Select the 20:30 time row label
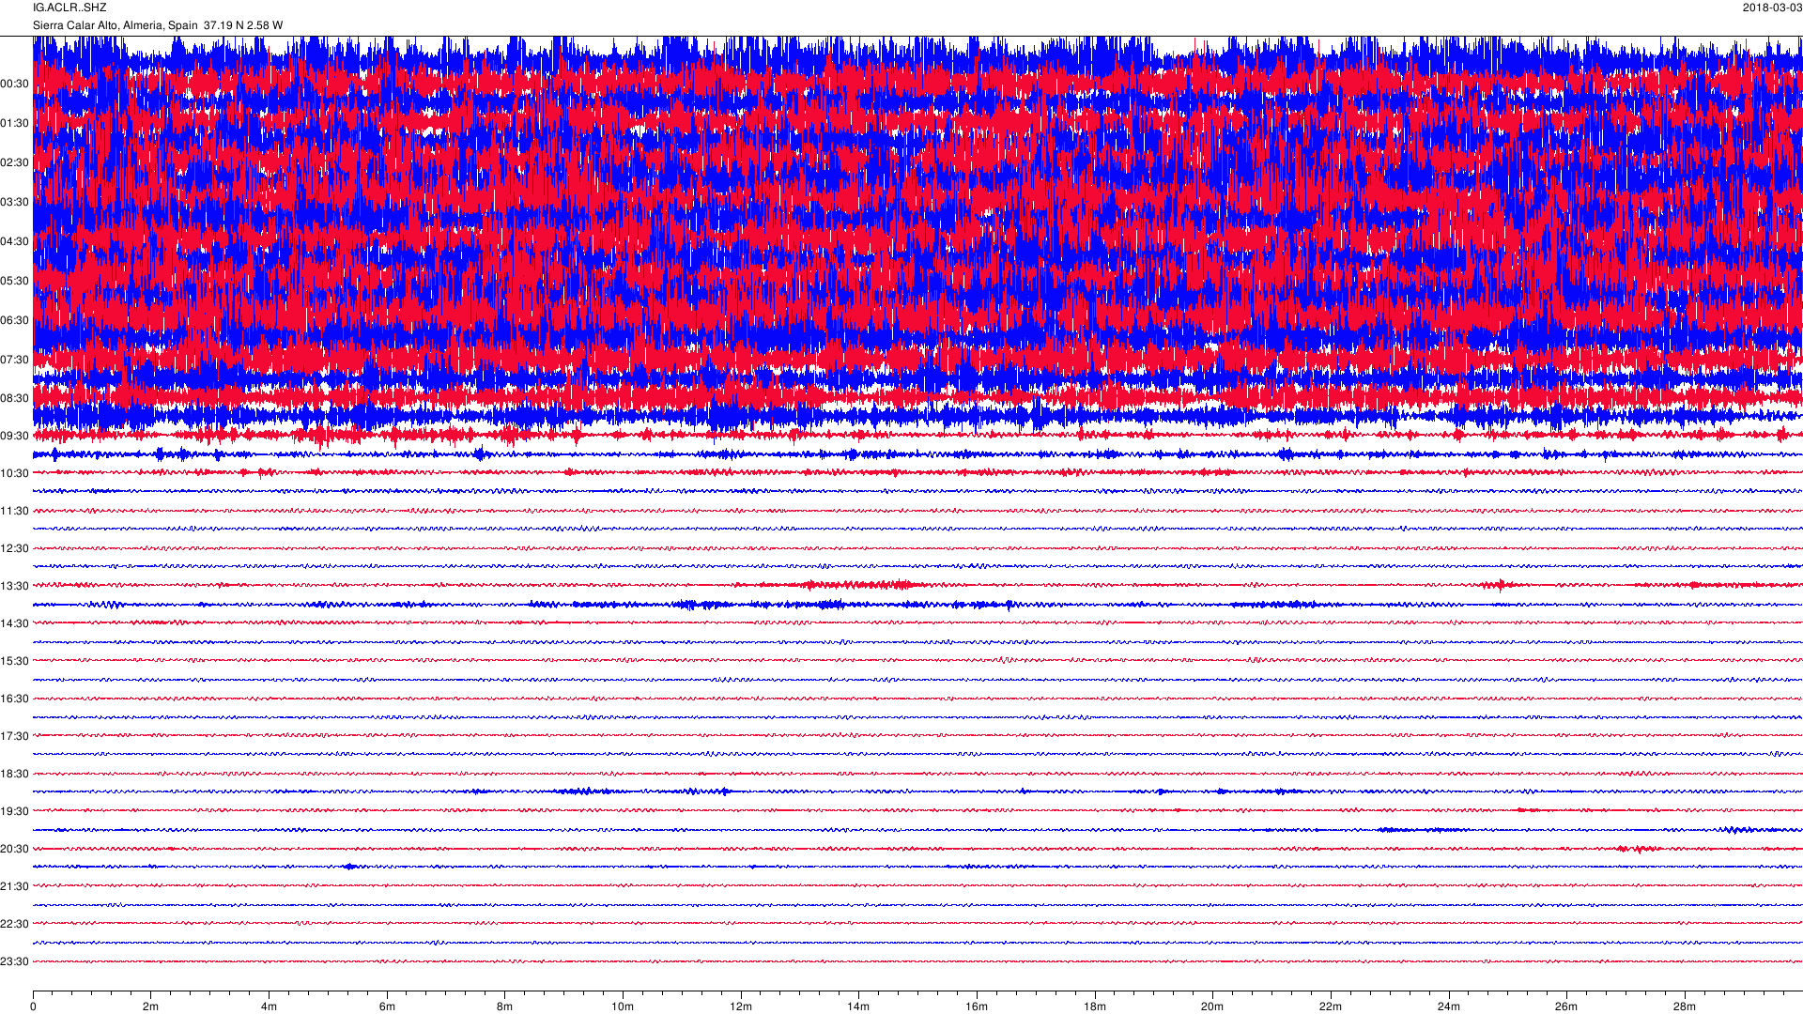The image size is (1803, 1014). [15, 850]
